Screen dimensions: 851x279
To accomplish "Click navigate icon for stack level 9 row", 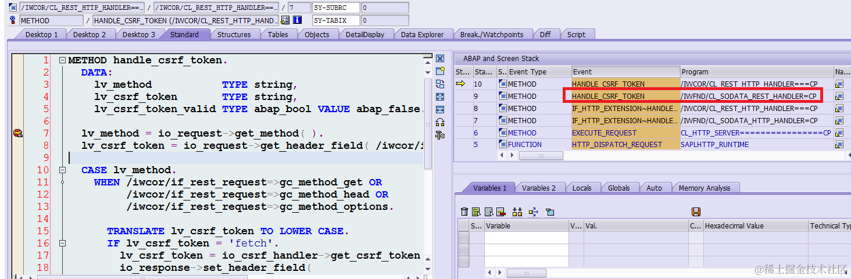I will coord(839,96).
